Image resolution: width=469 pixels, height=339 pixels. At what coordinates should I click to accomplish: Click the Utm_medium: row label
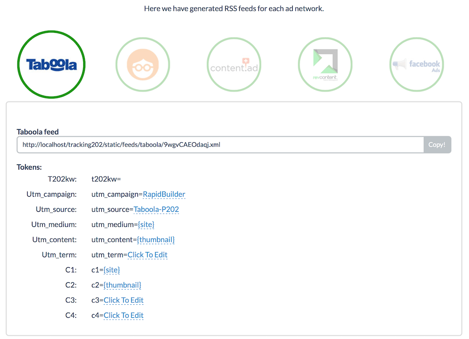[54, 224]
